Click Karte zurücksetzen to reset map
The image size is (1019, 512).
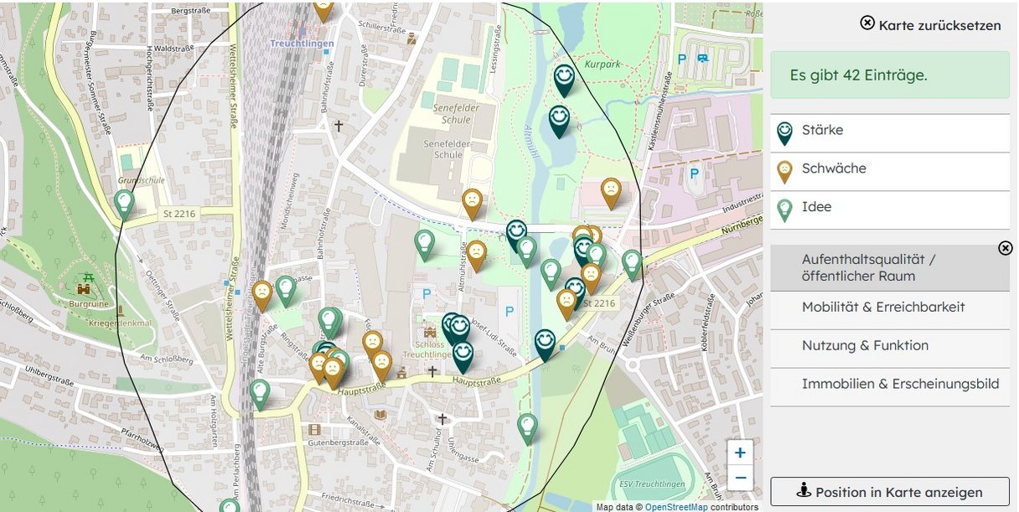click(x=930, y=24)
